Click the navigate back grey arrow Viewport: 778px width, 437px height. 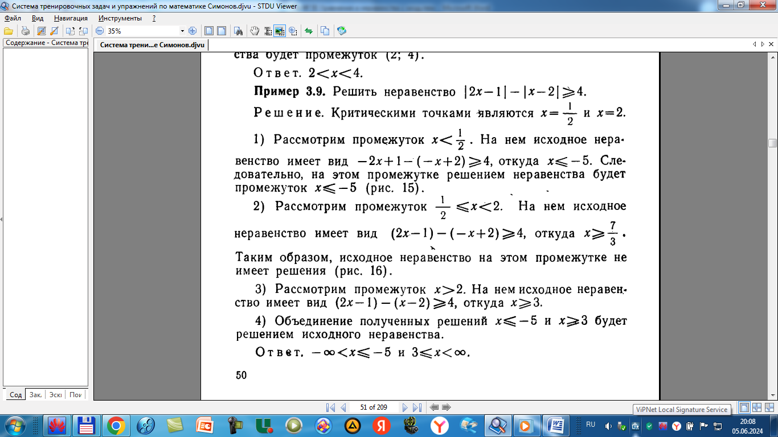pyautogui.click(x=434, y=407)
